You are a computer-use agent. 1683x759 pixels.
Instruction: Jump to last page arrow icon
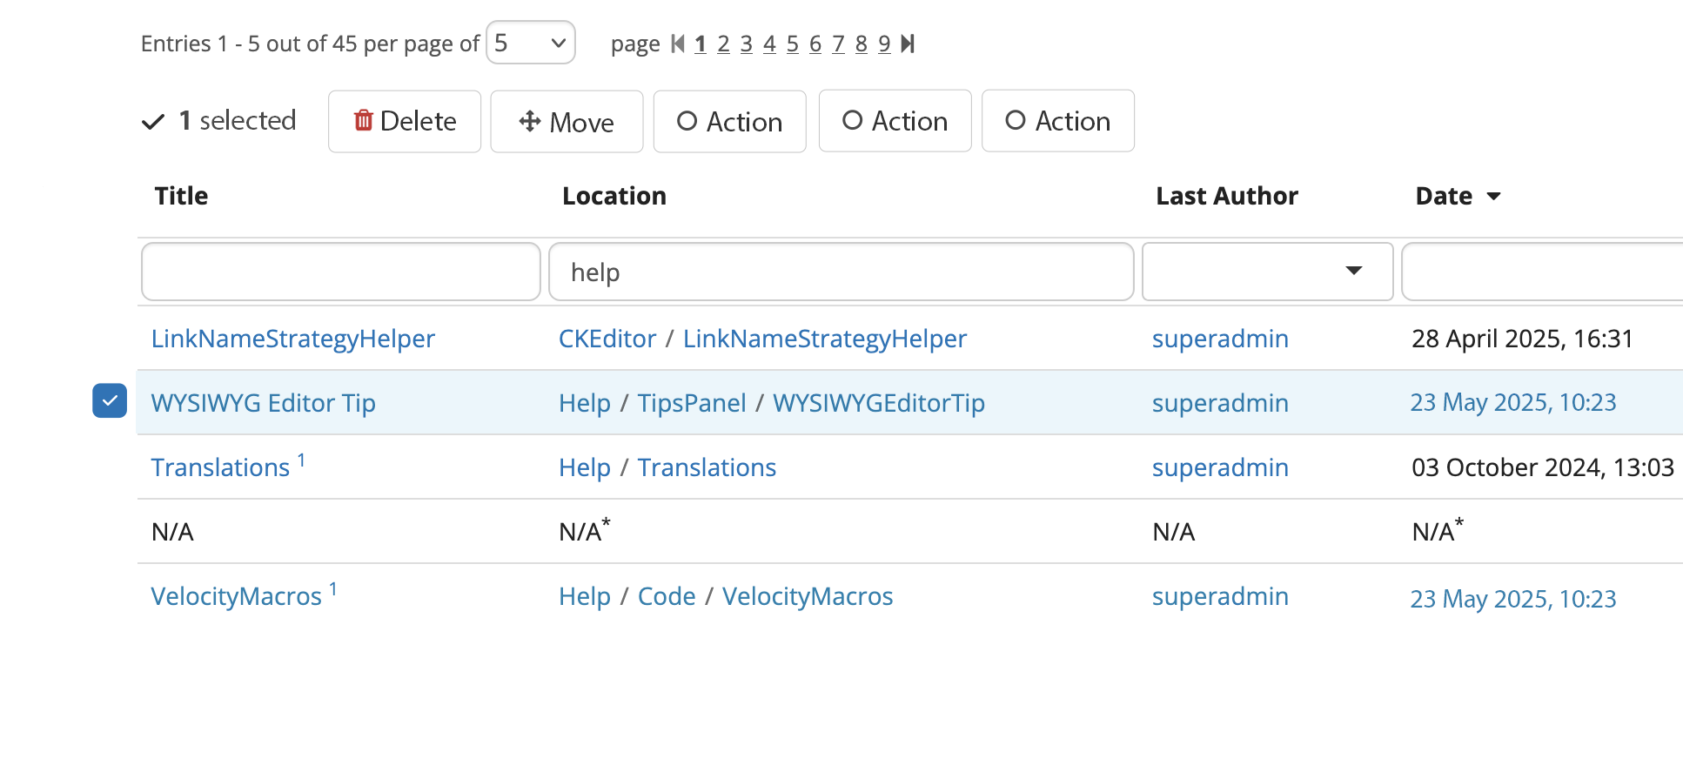tap(908, 44)
